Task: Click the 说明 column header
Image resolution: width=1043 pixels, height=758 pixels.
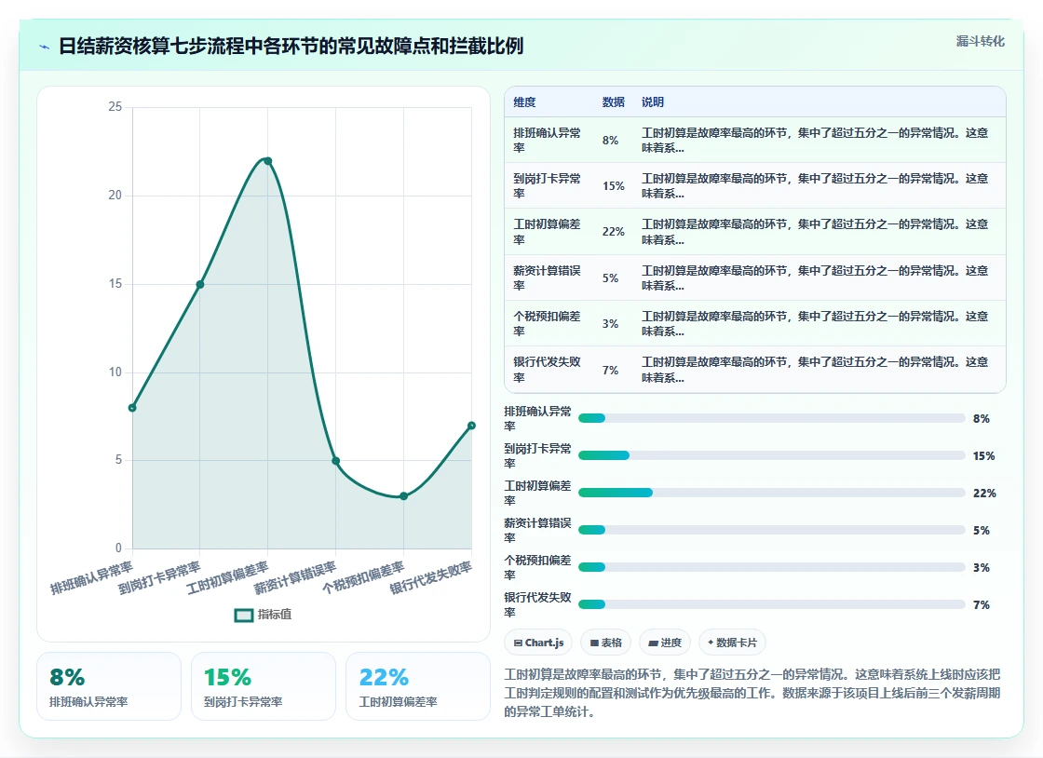Action: [653, 102]
